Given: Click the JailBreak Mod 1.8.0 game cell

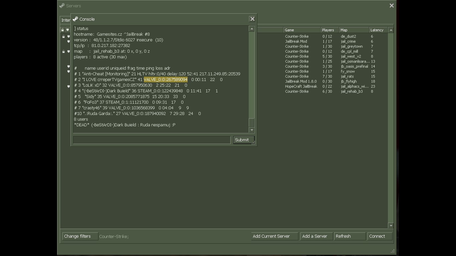Looking at the screenshot, I should click(301, 81).
